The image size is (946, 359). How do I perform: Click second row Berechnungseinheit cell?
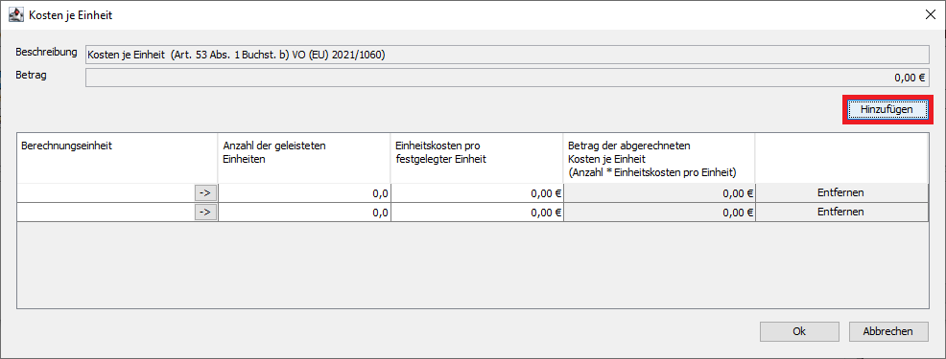106,212
